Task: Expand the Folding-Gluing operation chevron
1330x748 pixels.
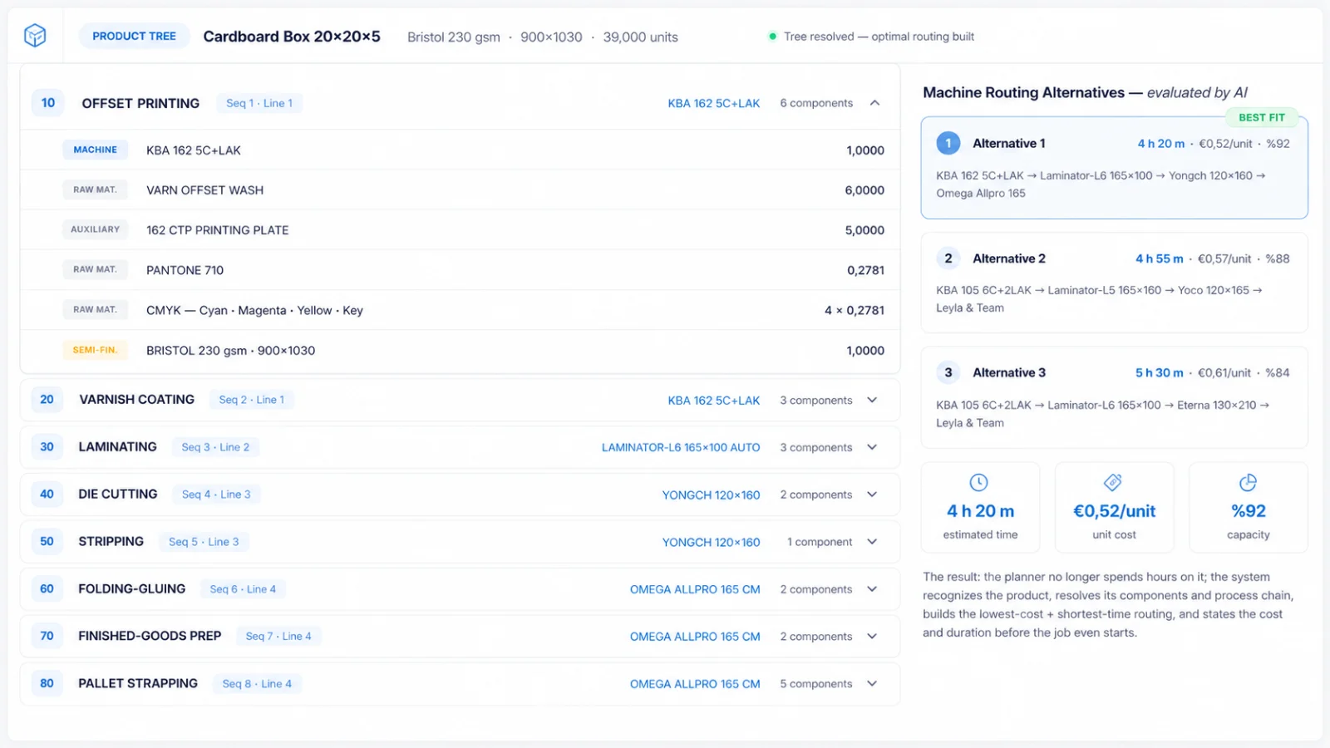Action: pyautogui.click(x=872, y=589)
